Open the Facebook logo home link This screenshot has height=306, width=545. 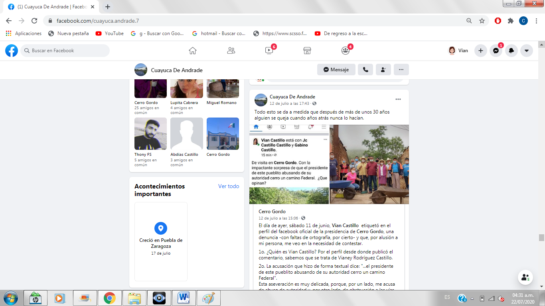[12, 51]
